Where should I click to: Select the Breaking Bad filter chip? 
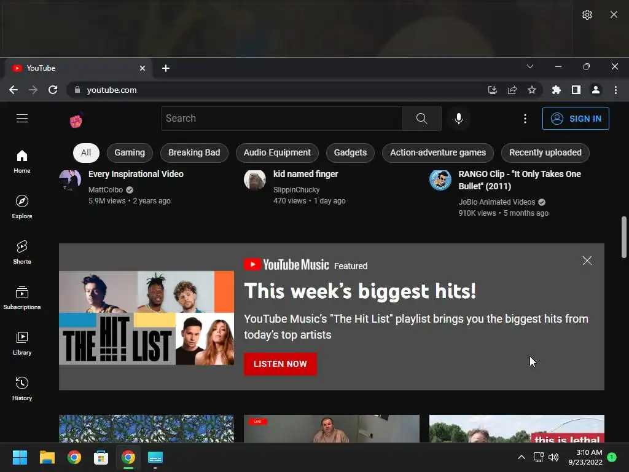(x=194, y=152)
